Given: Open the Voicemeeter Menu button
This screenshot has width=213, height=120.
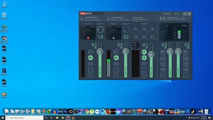Looking at the screenshot, I should (176, 14).
